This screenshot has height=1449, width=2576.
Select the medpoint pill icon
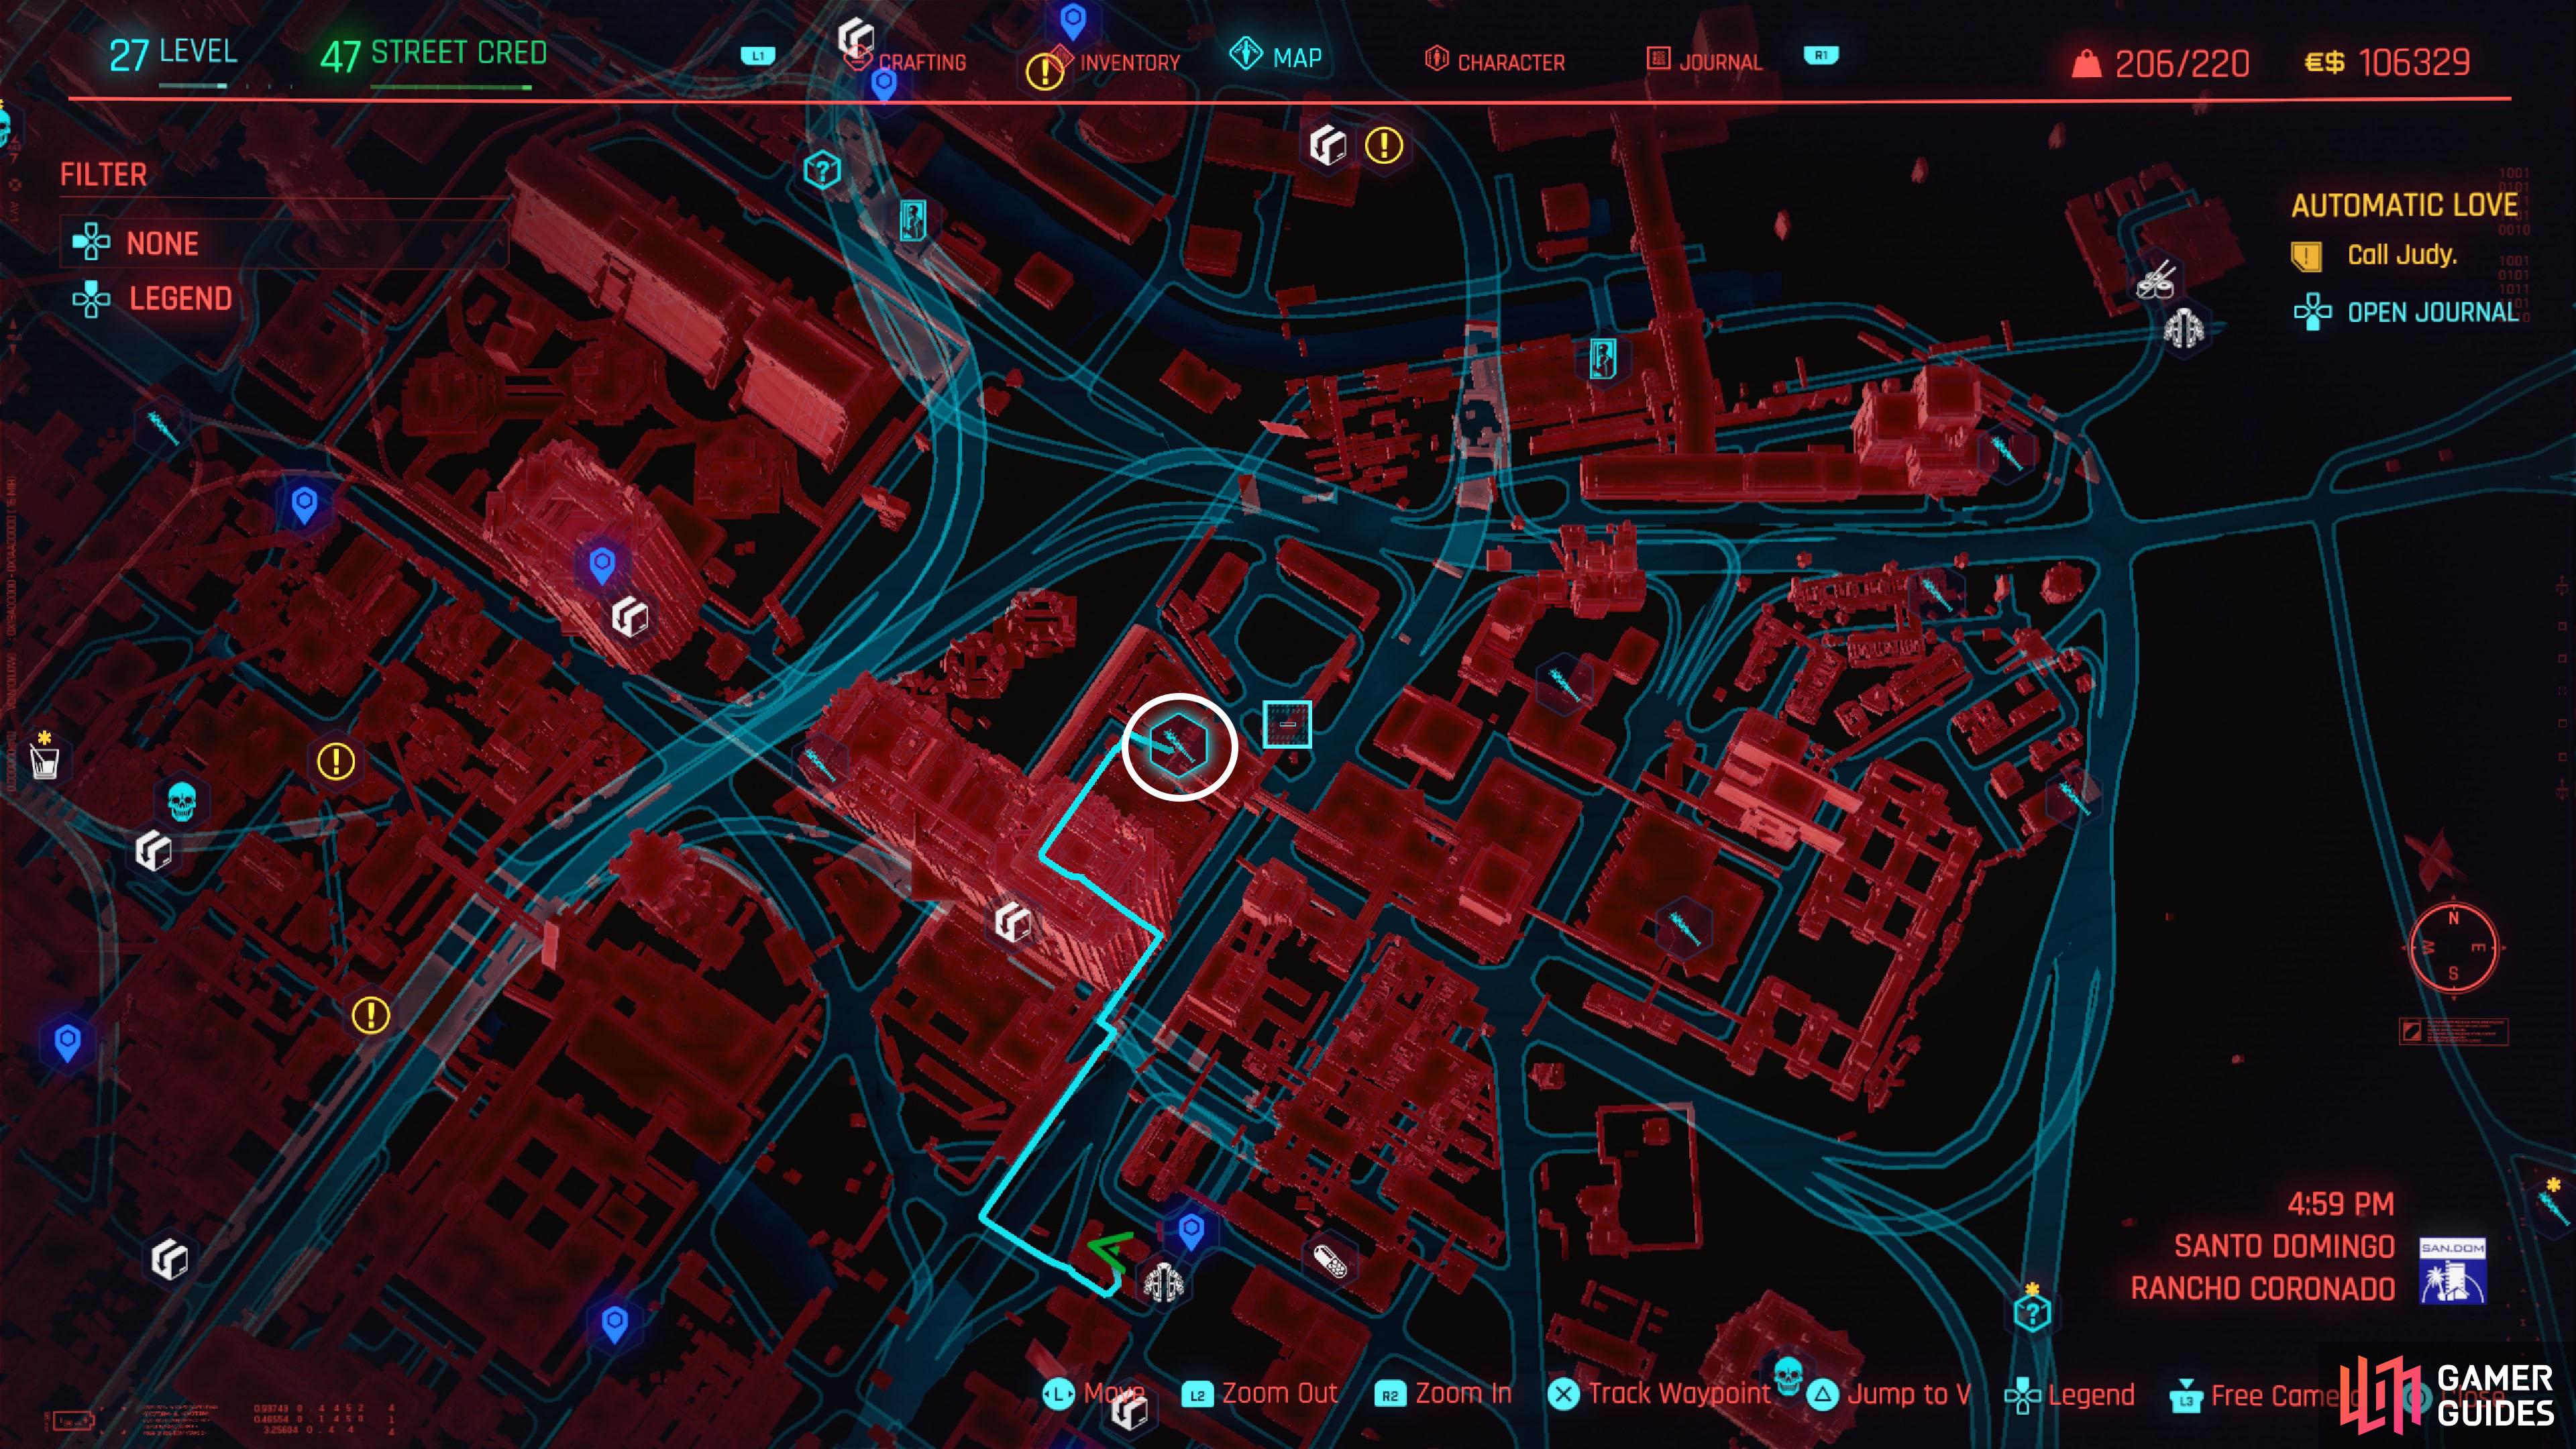[1330, 1262]
